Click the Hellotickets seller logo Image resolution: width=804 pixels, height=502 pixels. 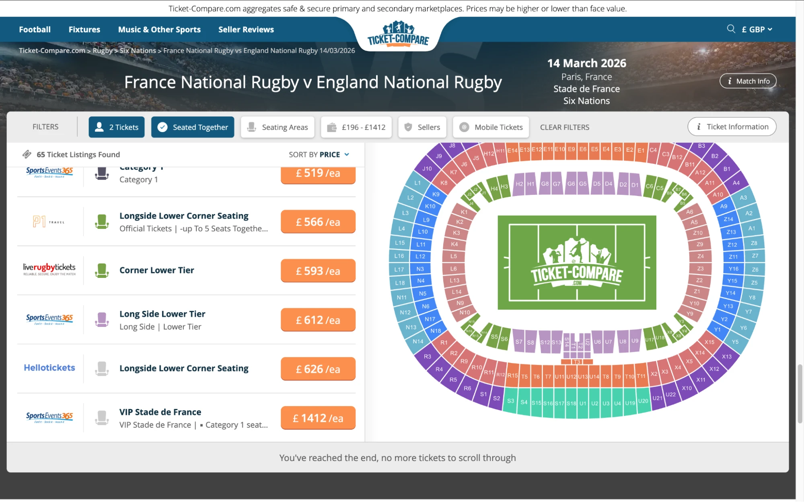[49, 367]
